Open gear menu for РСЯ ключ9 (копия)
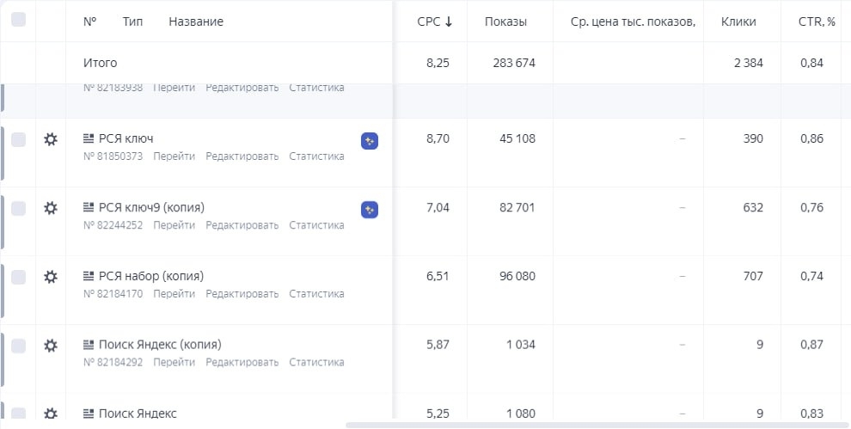Viewport: 851px width, 429px height. [x=51, y=208]
